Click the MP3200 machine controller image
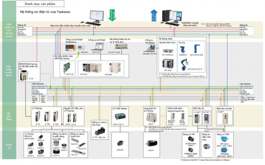Image resolution: width=265 pixels, height=165 pixels. pos(92,68)
